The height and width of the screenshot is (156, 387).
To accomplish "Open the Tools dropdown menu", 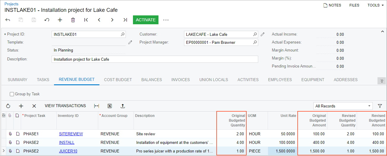I will 375,5.
